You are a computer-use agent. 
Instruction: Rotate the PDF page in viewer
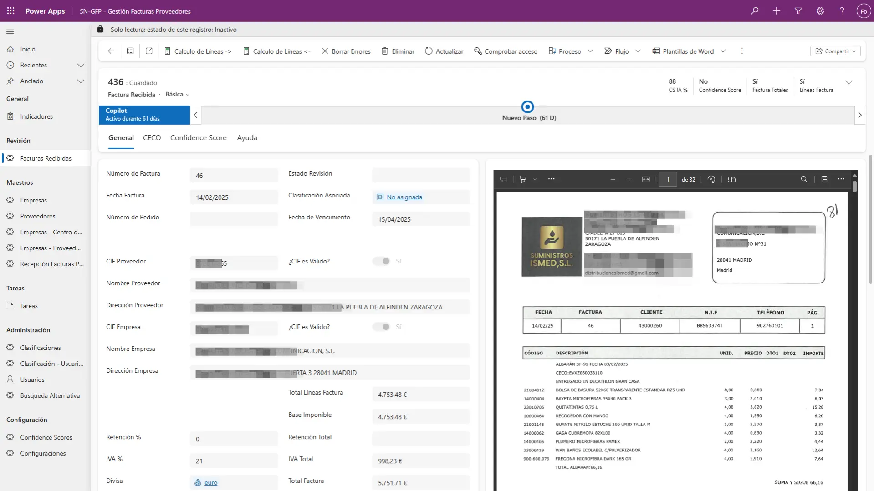[x=711, y=179]
